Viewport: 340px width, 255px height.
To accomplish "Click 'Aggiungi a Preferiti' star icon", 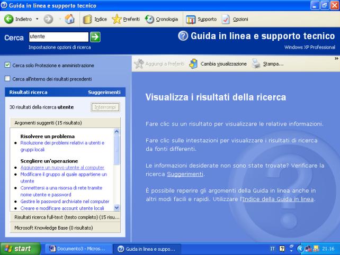I will tap(139, 63).
